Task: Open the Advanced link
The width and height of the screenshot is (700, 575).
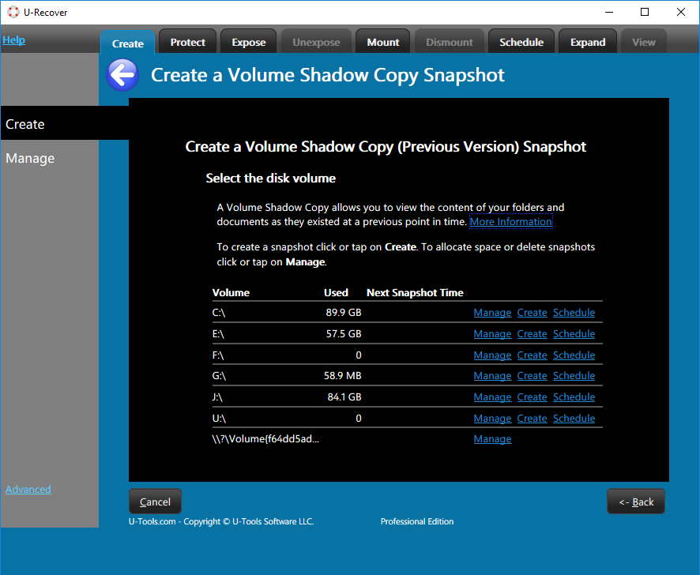Action: tap(28, 489)
